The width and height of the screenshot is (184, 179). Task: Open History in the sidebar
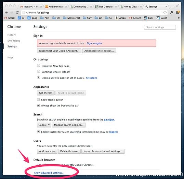[x=12, y=35]
